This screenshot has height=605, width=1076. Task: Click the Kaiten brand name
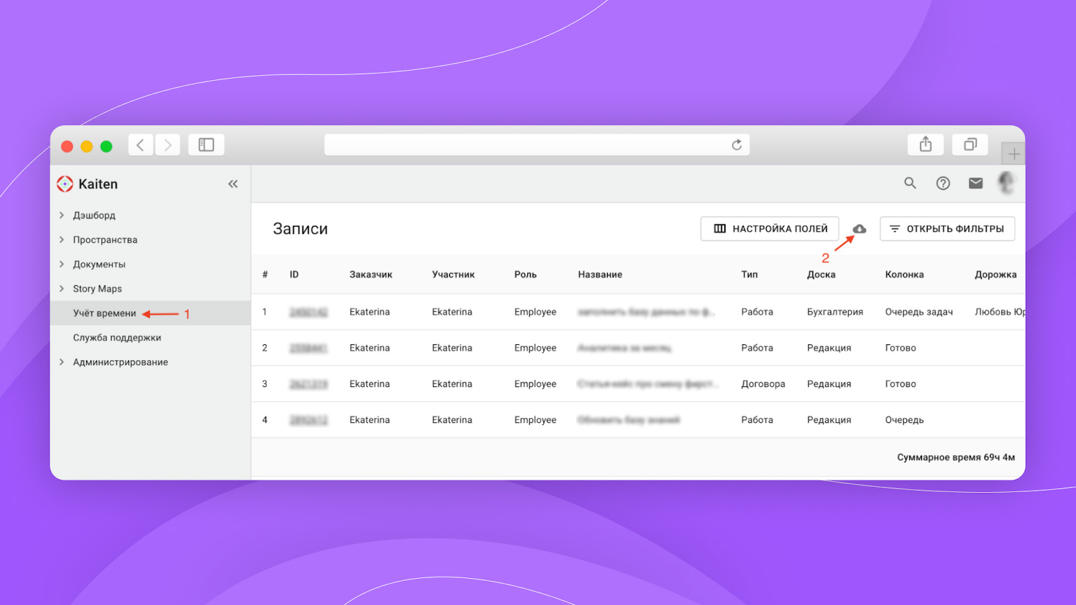[x=98, y=184]
